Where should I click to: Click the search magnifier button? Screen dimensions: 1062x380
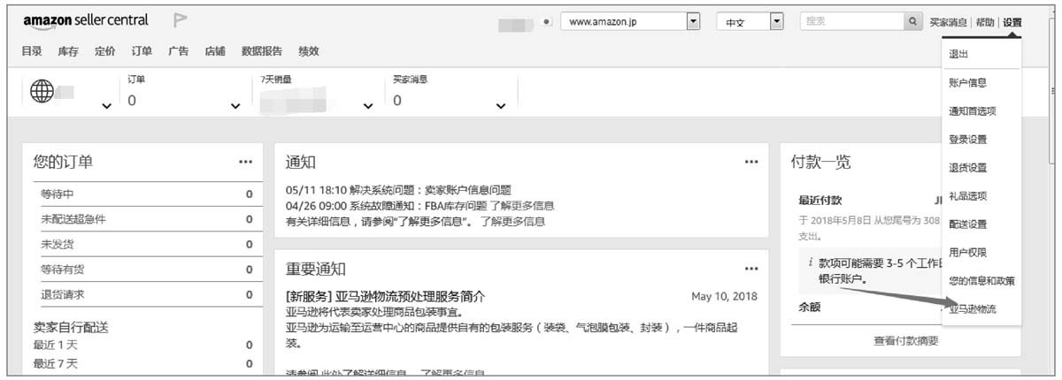coord(913,21)
